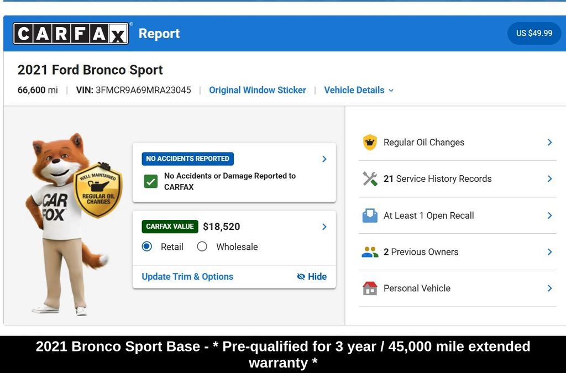Screen dimensions: 566x373
Task: Open the CARFAX Value chevron arrow
Action: (324, 227)
